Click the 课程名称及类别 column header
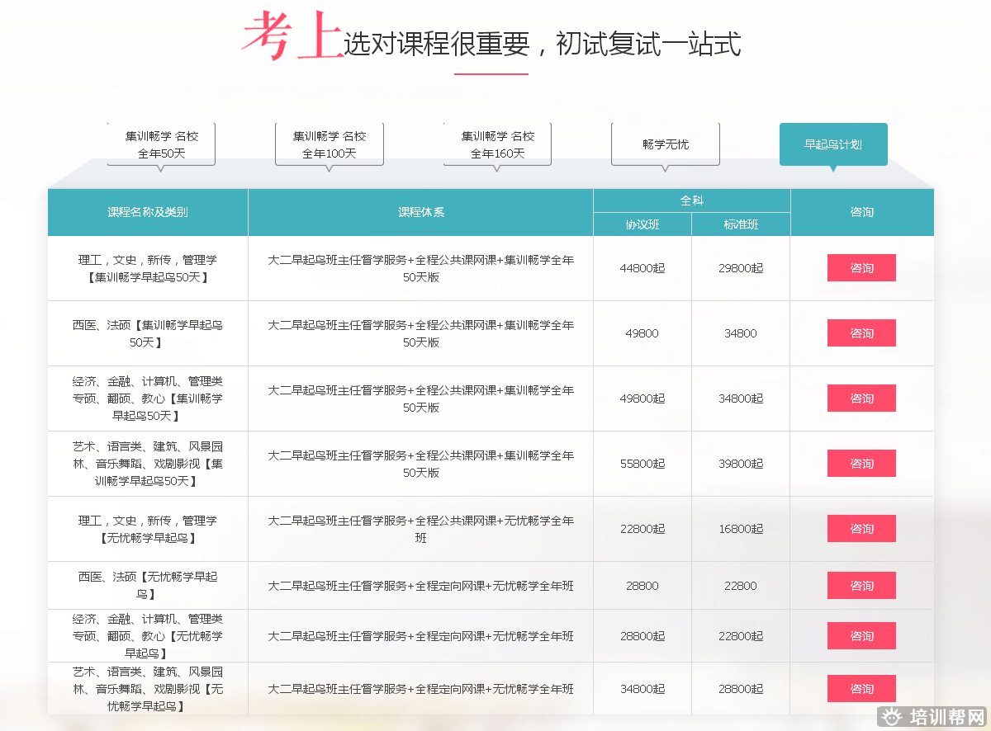 point(148,212)
